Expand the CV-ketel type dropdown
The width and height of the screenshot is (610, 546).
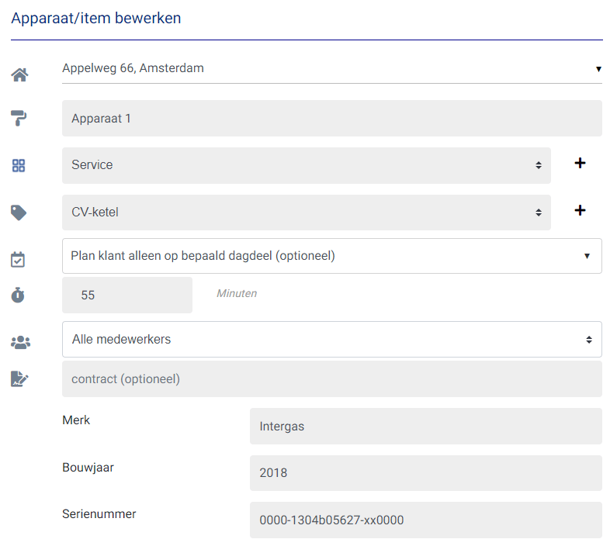pos(306,212)
